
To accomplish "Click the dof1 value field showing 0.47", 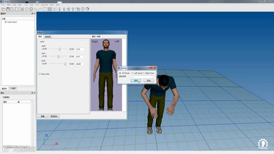I will (79, 56).
